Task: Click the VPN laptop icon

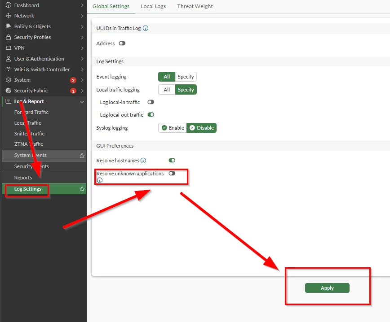Action: (x=8, y=48)
